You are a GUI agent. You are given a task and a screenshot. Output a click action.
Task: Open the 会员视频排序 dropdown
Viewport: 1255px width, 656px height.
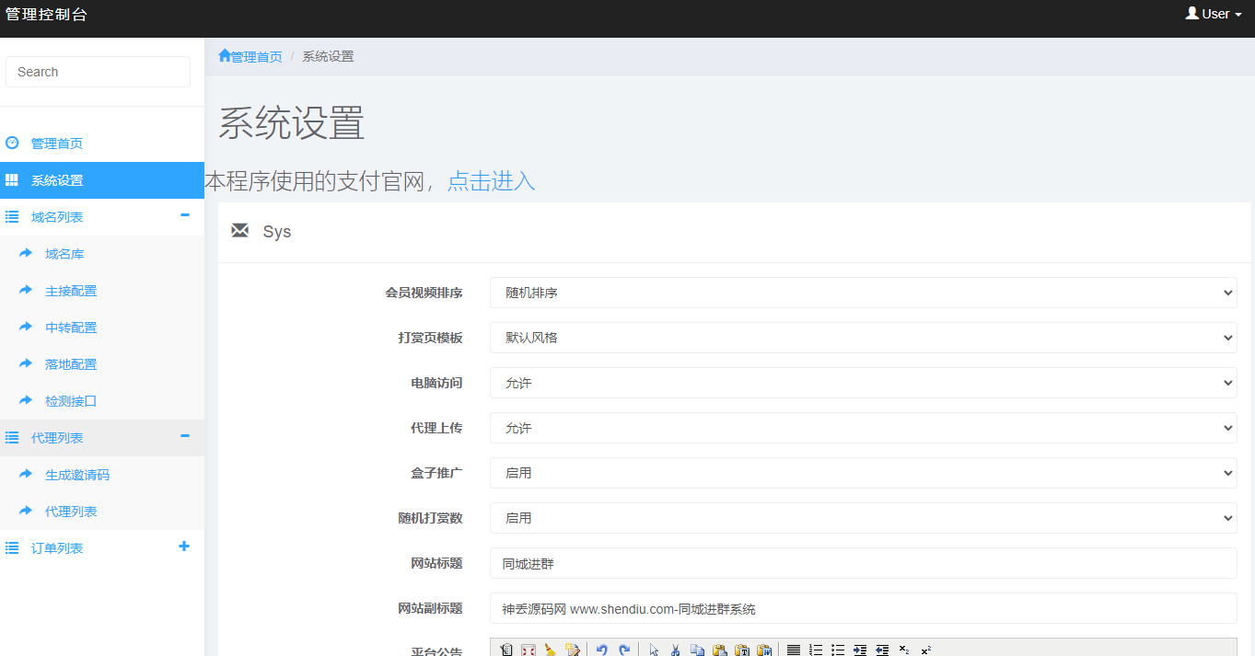(862, 292)
